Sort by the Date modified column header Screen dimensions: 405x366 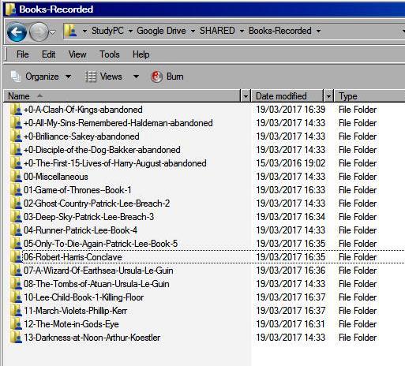click(x=287, y=96)
